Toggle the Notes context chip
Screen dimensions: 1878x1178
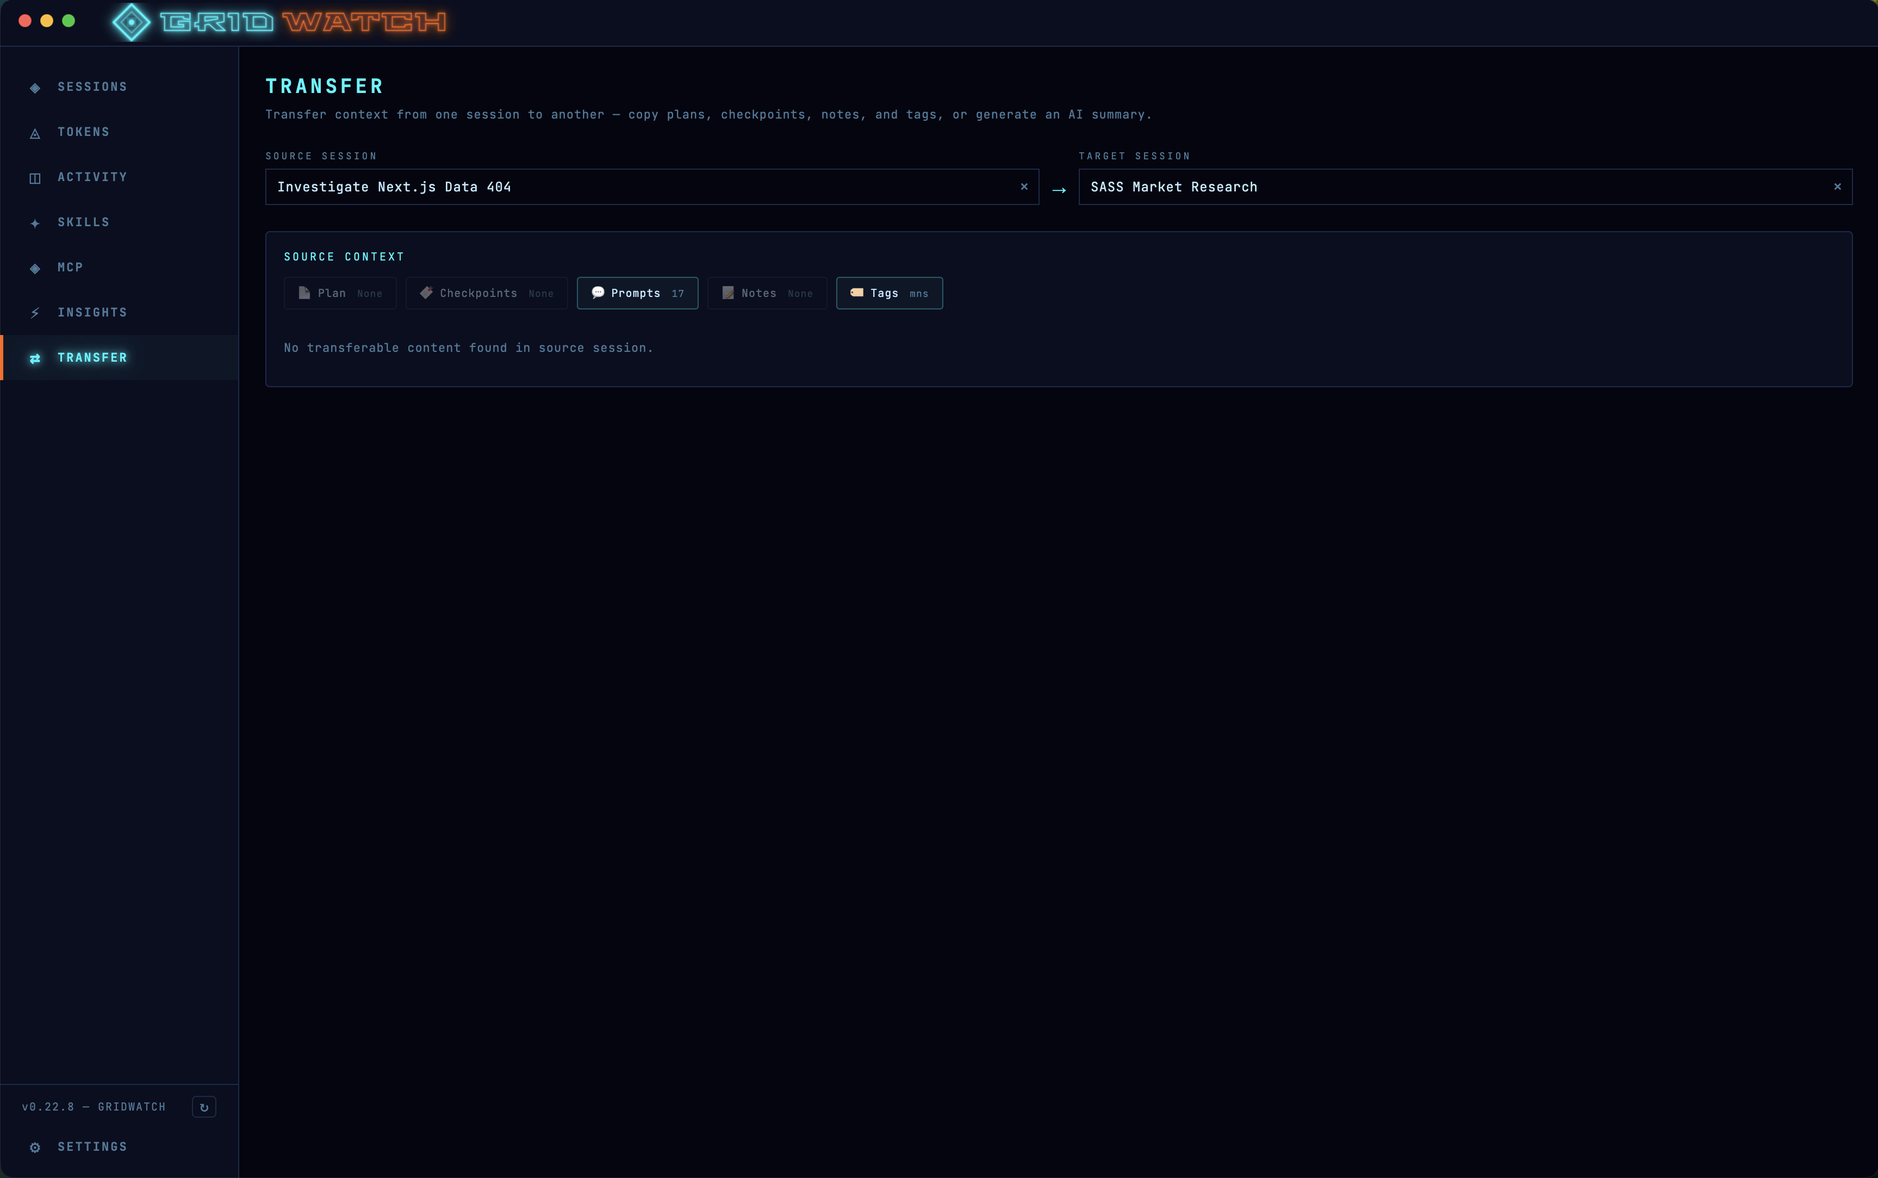[767, 294]
